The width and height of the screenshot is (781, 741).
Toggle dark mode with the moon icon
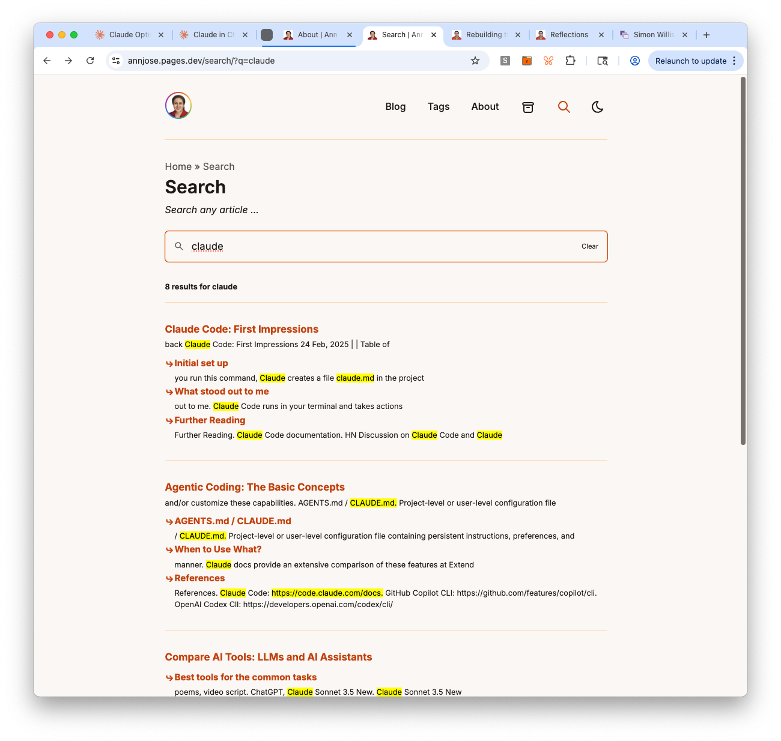tap(597, 107)
